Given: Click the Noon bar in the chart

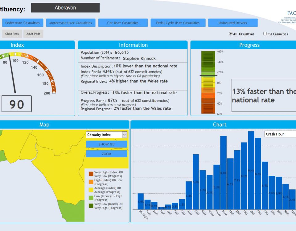Looking at the screenshot, I should point(223,173).
